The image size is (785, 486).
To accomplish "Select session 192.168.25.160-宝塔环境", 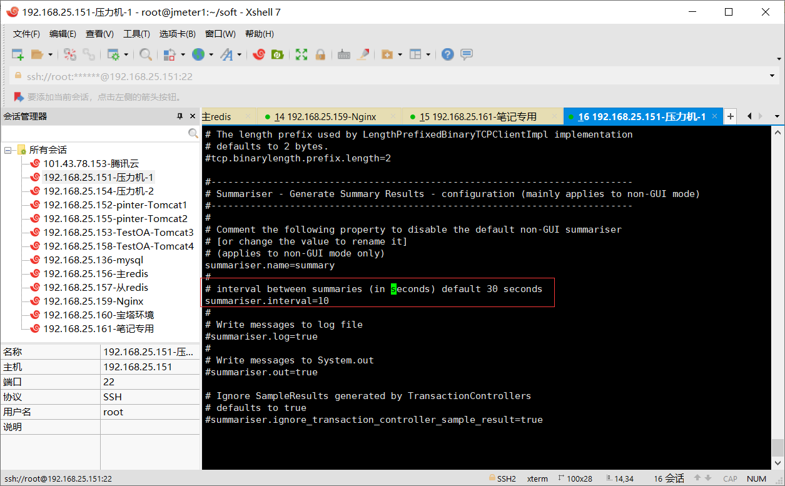I will click(x=98, y=315).
